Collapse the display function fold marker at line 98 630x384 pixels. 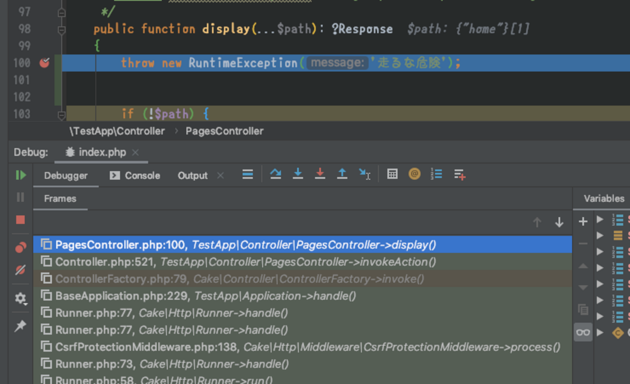[62, 30]
